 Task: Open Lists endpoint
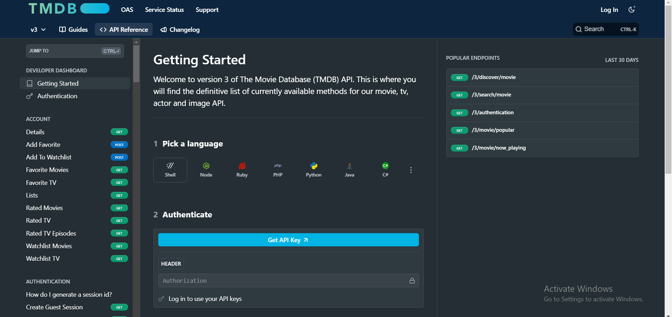tap(77, 195)
